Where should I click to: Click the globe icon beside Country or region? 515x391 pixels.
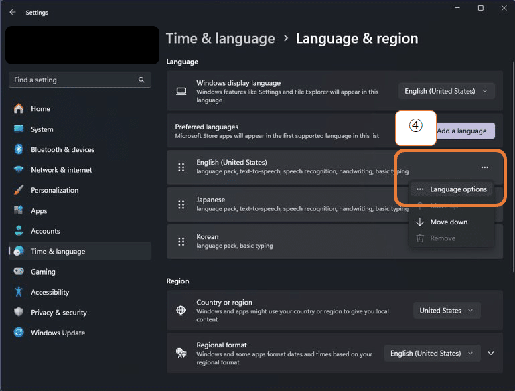coord(181,310)
